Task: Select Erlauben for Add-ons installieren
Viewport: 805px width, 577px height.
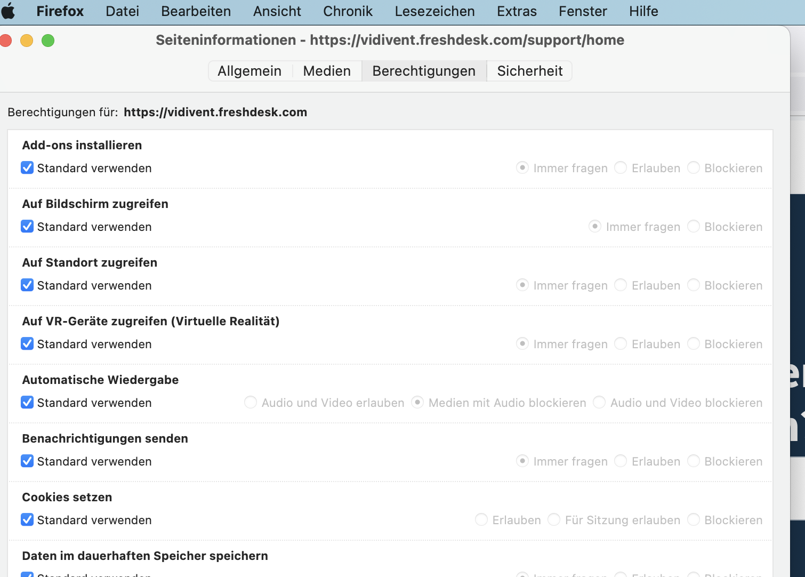Action: tap(621, 168)
